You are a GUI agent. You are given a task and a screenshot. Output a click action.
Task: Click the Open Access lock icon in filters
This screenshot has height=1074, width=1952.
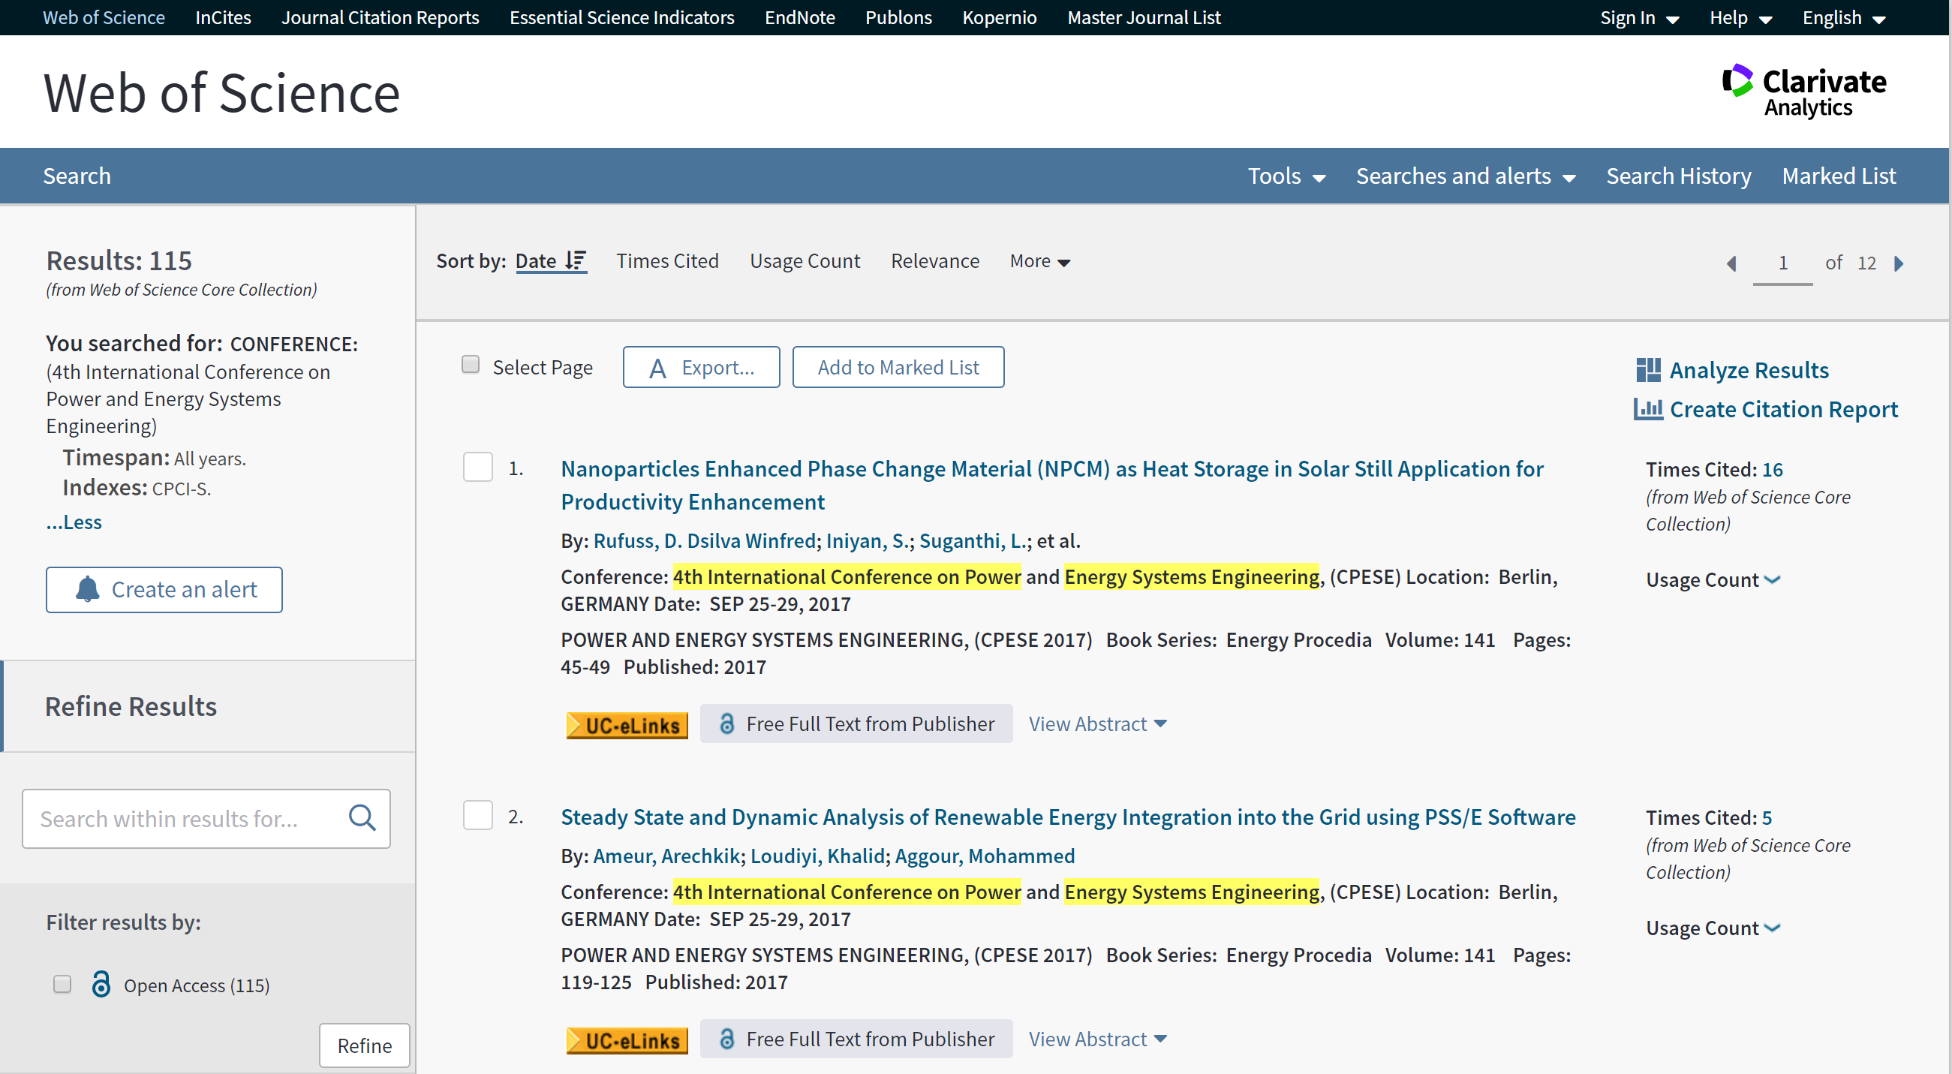click(101, 984)
